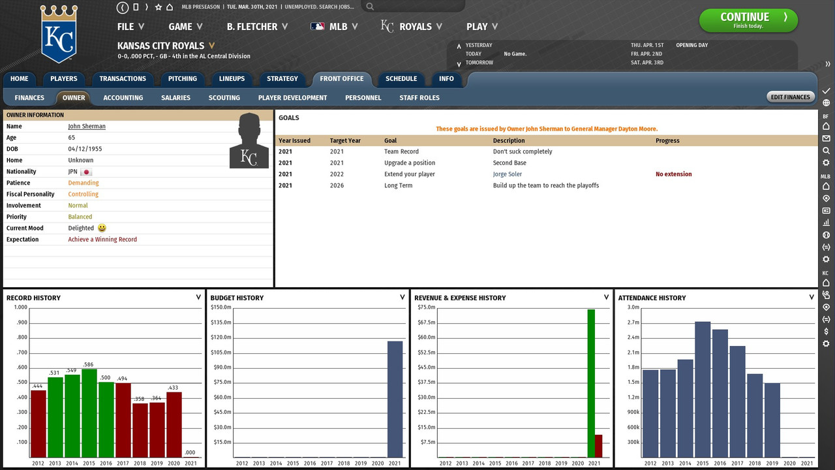Open the STAFF ROLES sub-tab
The image size is (835, 470).
[419, 98]
